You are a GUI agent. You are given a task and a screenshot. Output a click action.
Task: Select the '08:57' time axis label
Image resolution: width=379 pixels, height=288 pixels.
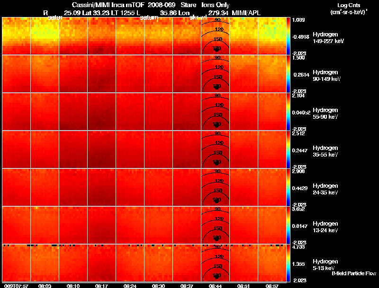click(x=272, y=286)
